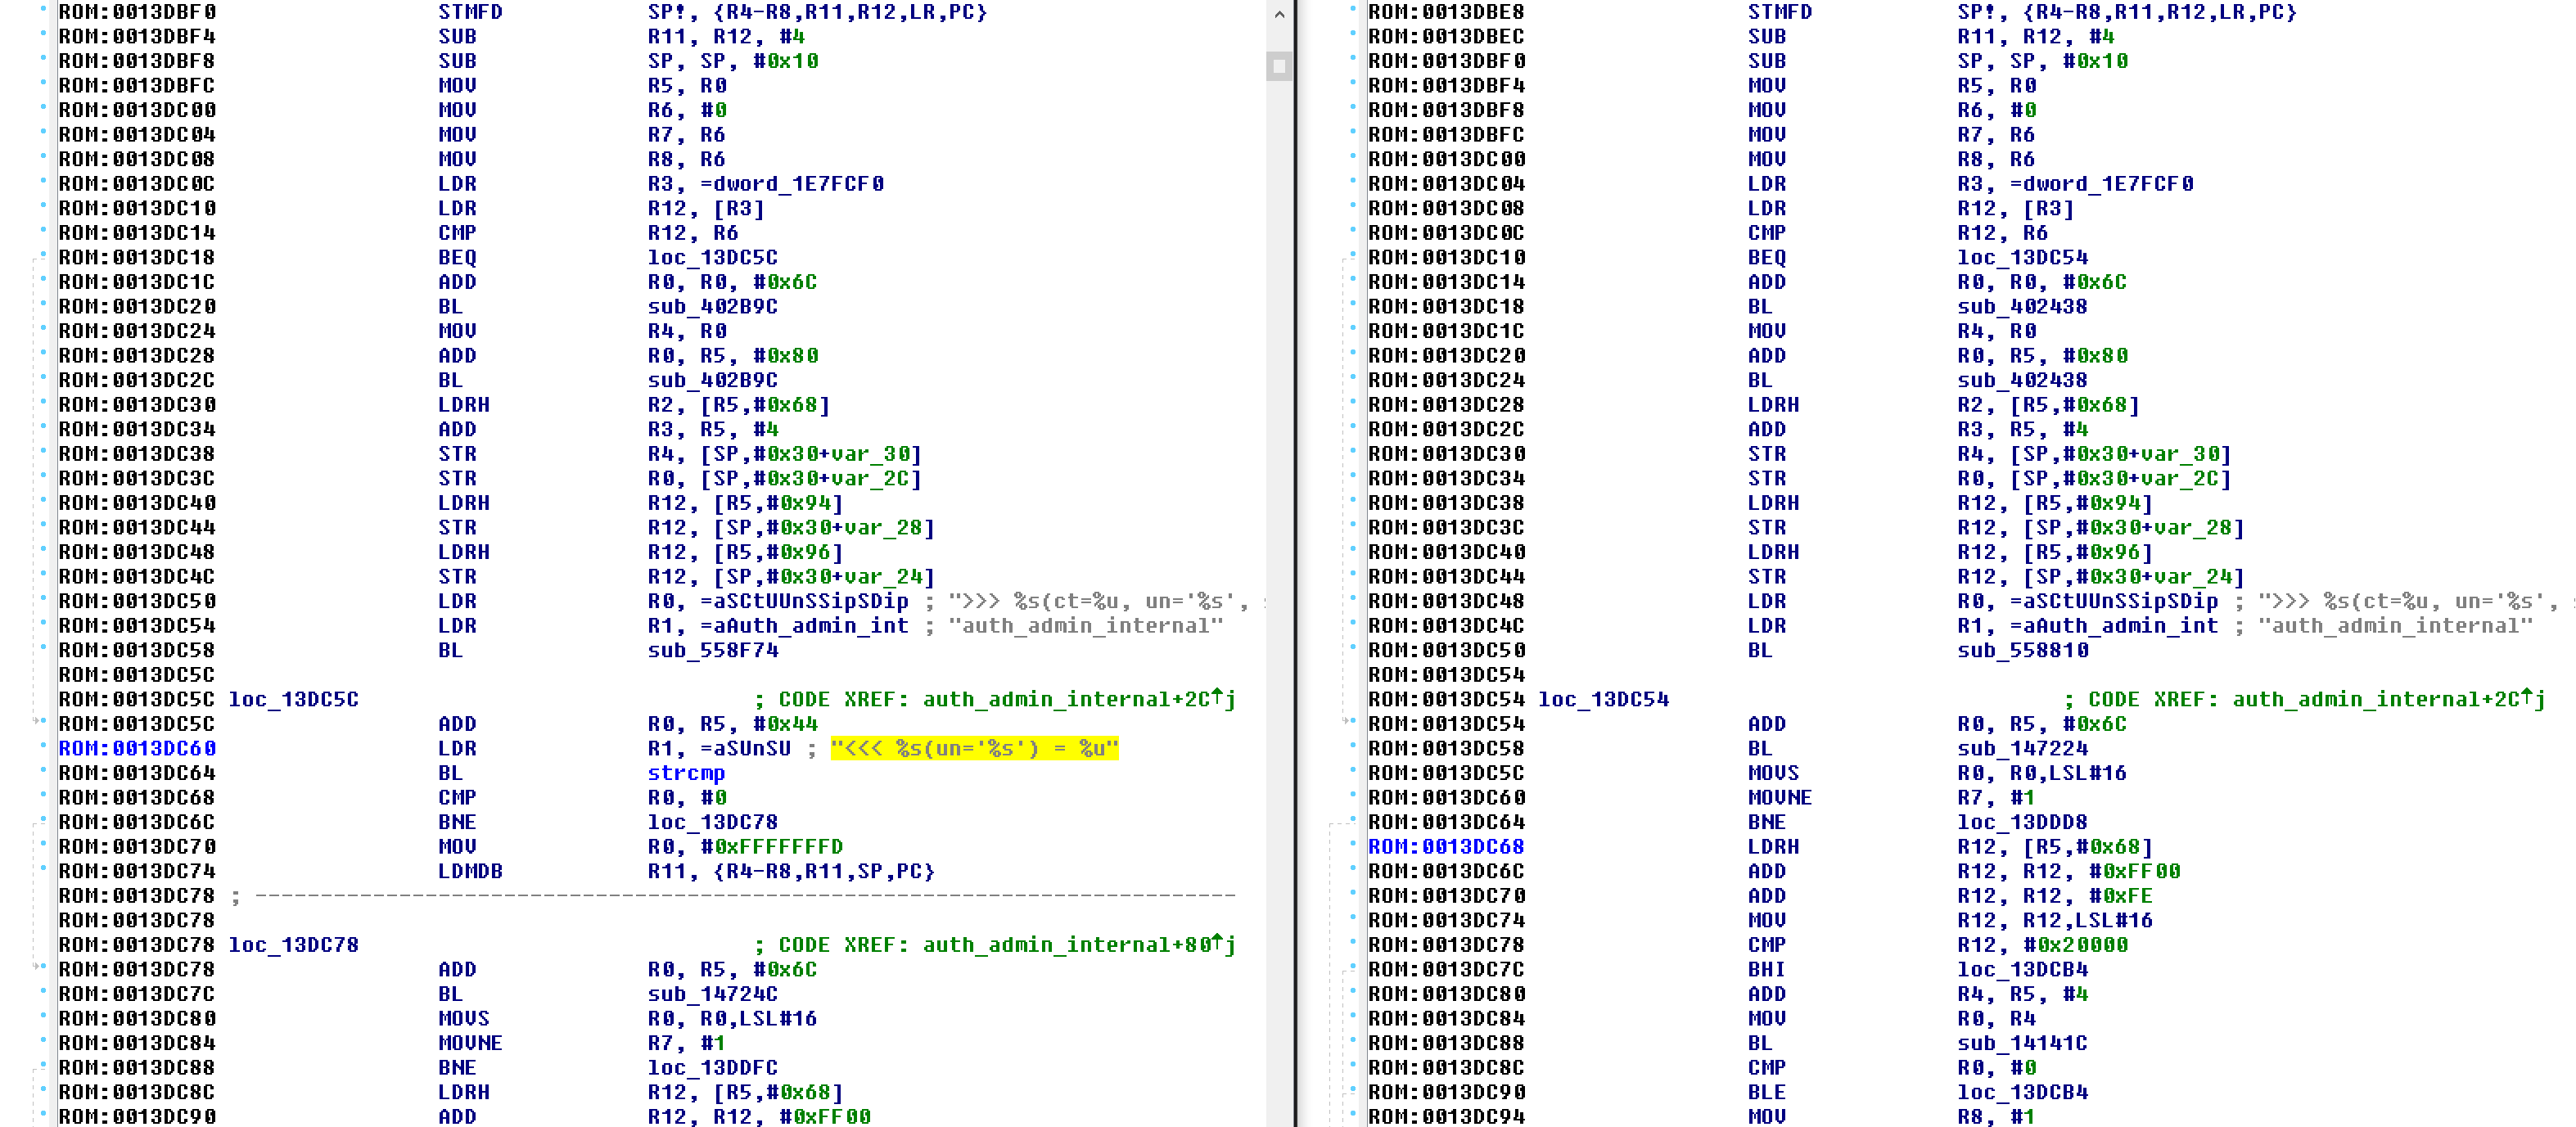The image size is (2576, 1127).
Task: Click the BLE instruction mnemonic
Action: click(1767, 1092)
